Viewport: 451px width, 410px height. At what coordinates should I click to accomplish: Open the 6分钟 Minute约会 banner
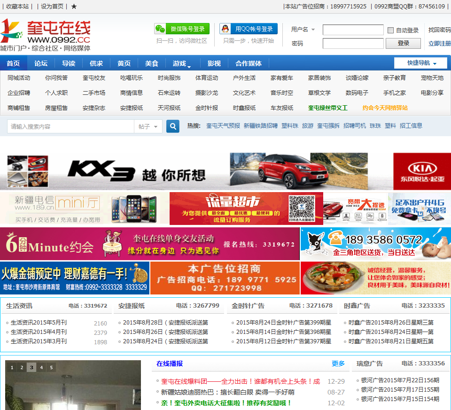(149, 244)
